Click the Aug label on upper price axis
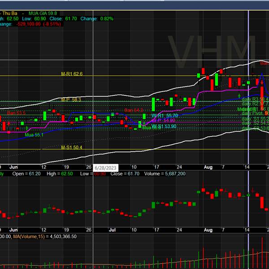The width and height of the screenshot is (269, 269). coord(208,167)
